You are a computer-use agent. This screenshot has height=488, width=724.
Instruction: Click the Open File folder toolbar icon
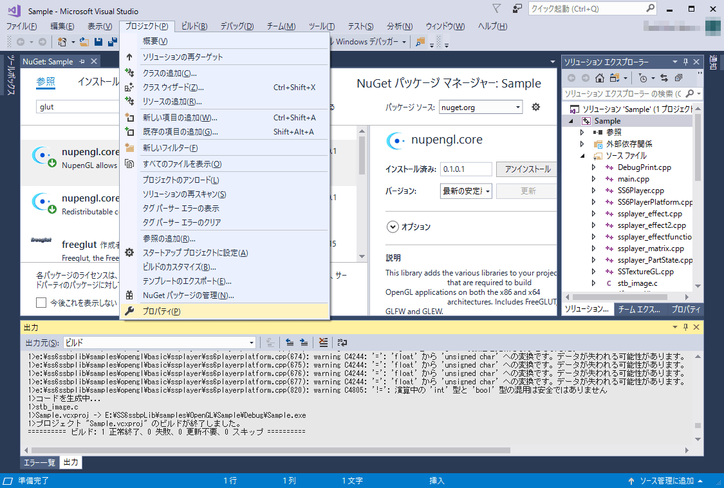coord(84,42)
